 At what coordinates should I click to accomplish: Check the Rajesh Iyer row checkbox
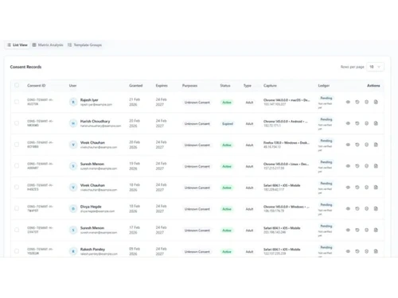pyautogui.click(x=17, y=102)
